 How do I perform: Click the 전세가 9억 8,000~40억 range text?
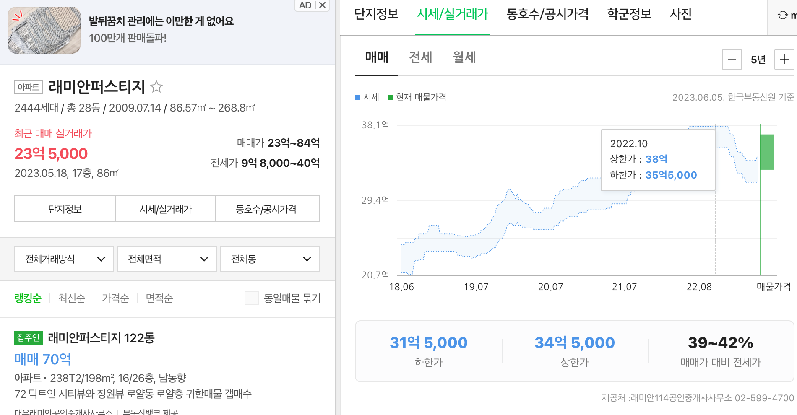265,163
